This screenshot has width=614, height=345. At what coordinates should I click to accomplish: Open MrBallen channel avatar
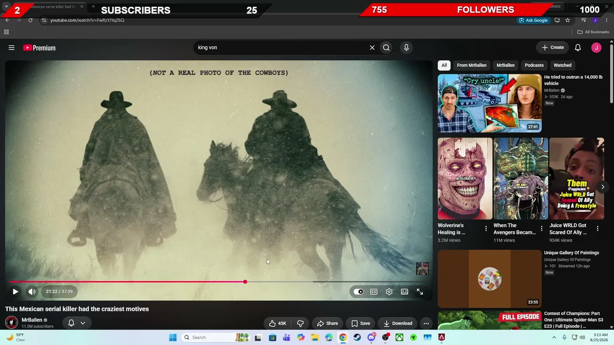[12, 322]
